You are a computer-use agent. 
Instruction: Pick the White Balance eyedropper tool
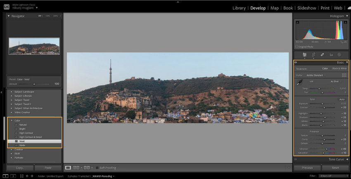(299, 82)
